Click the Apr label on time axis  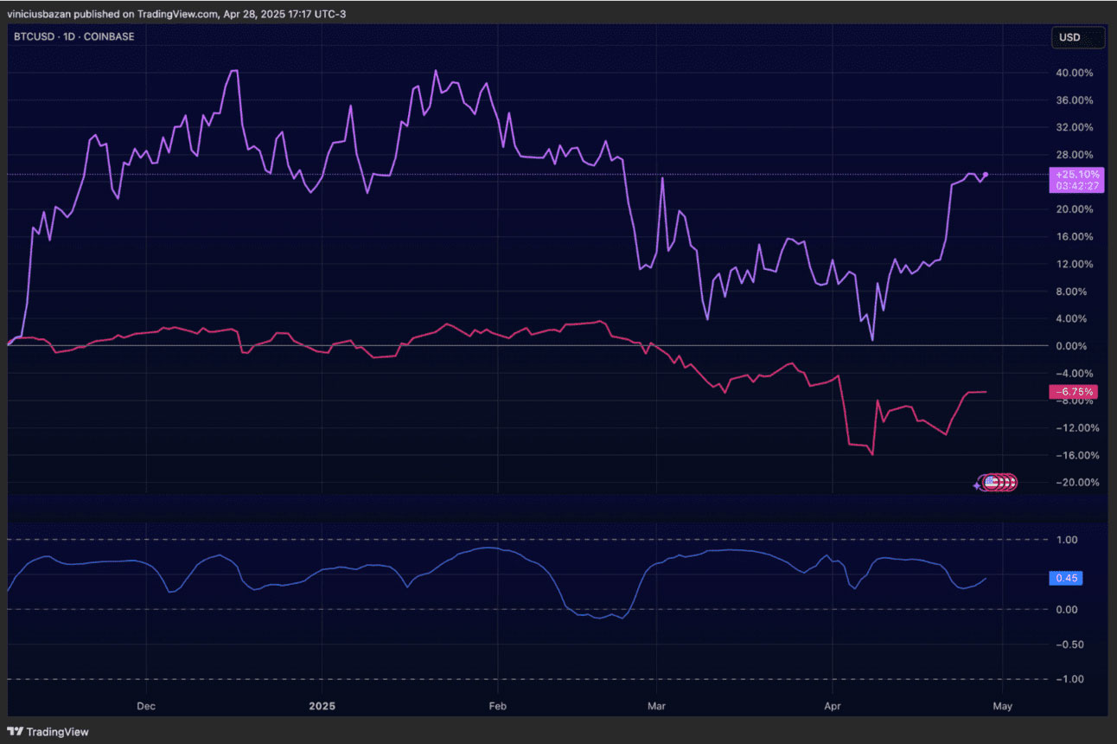click(x=831, y=705)
